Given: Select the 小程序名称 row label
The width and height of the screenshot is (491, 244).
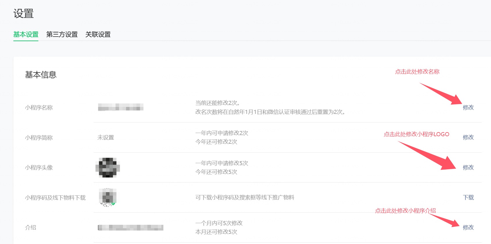Looking at the screenshot, I should (x=39, y=108).
